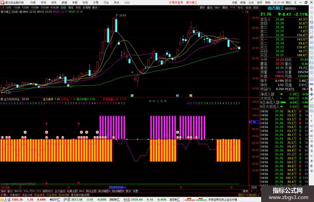The width and height of the screenshot is (314, 202).
Task: Expand 更多 indicator options in bottom bar
Action: pyautogui.click(x=128, y=191)
